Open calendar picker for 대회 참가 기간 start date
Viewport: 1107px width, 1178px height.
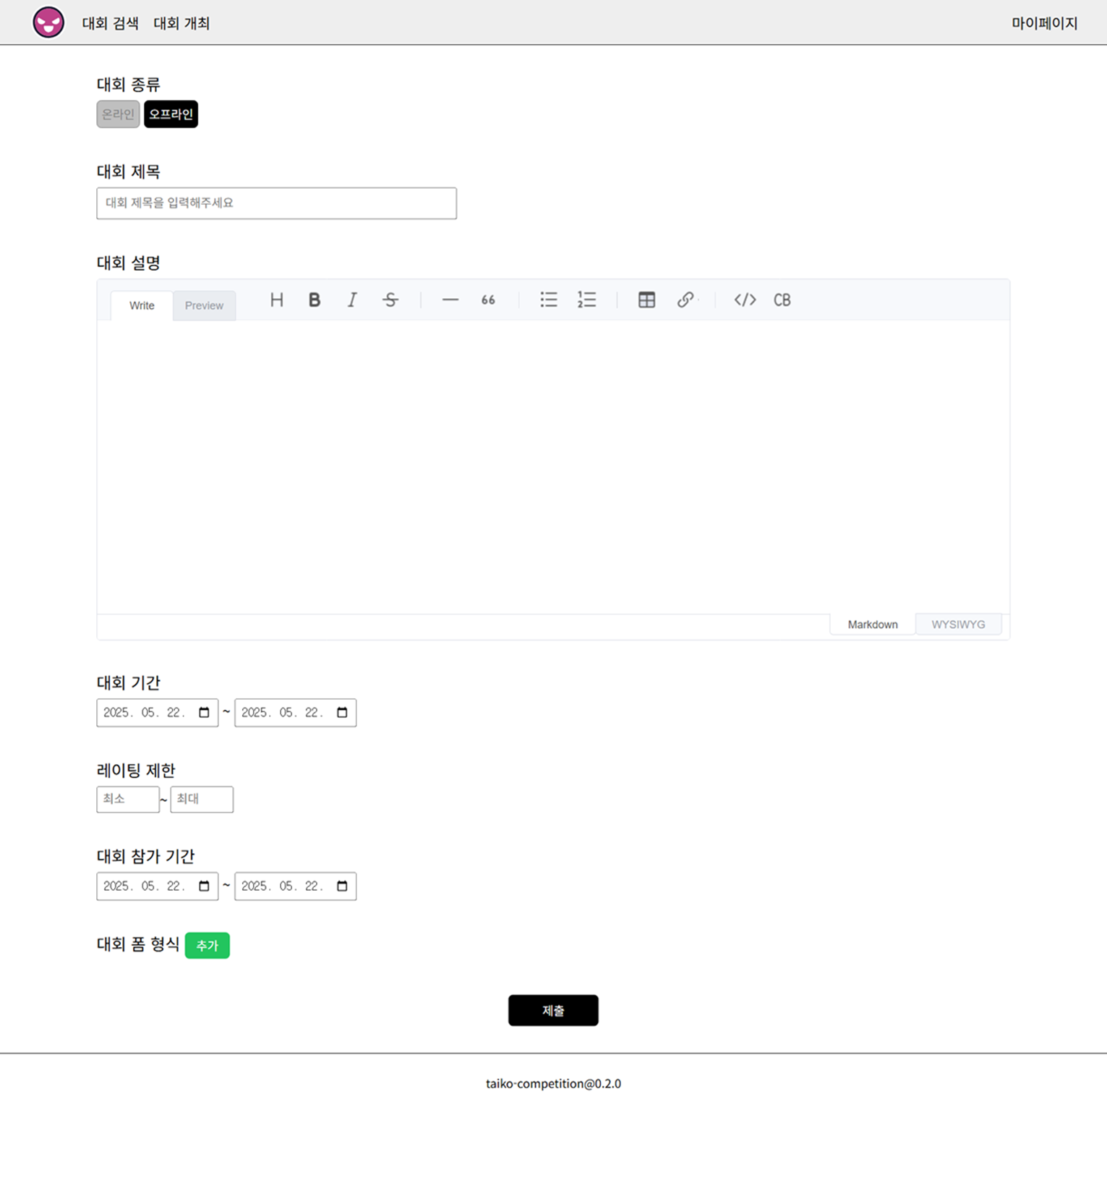pyautogui.click(x=204, y=886)
